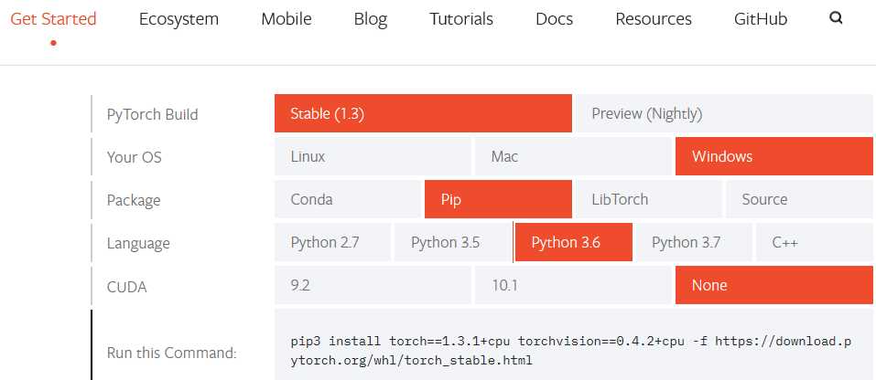876x380 pixels.
Task: Select CUDA version 10.1
Action: point(573,285)
